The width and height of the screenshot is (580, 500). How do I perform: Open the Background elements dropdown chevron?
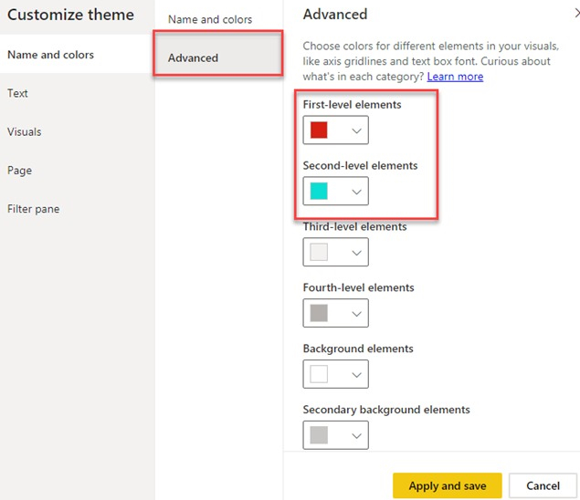357,374
